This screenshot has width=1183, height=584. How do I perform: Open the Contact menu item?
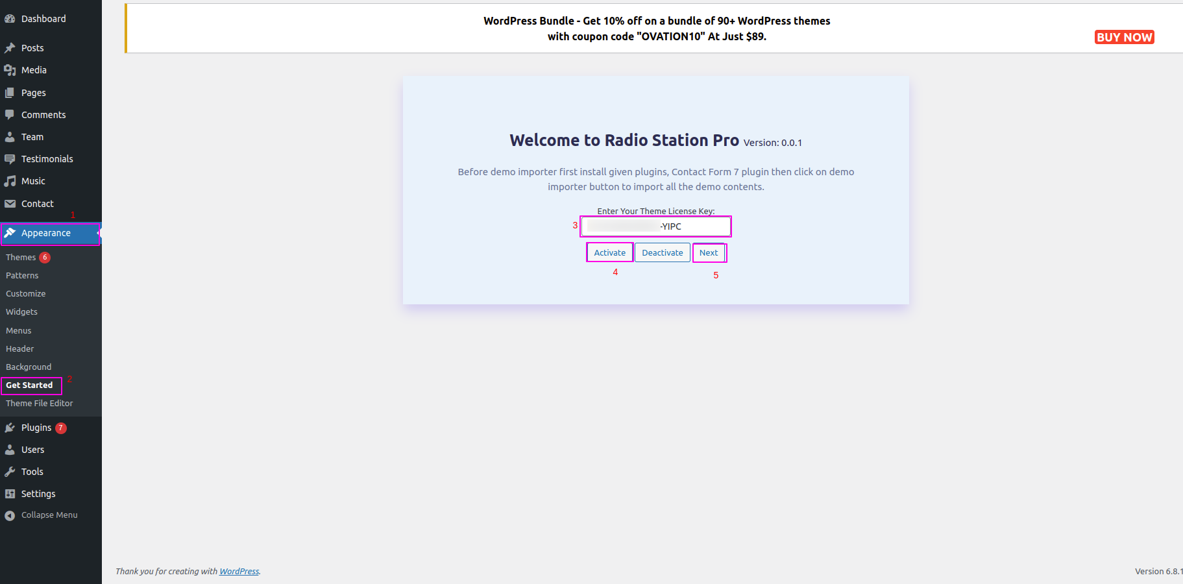coord(38,204)
